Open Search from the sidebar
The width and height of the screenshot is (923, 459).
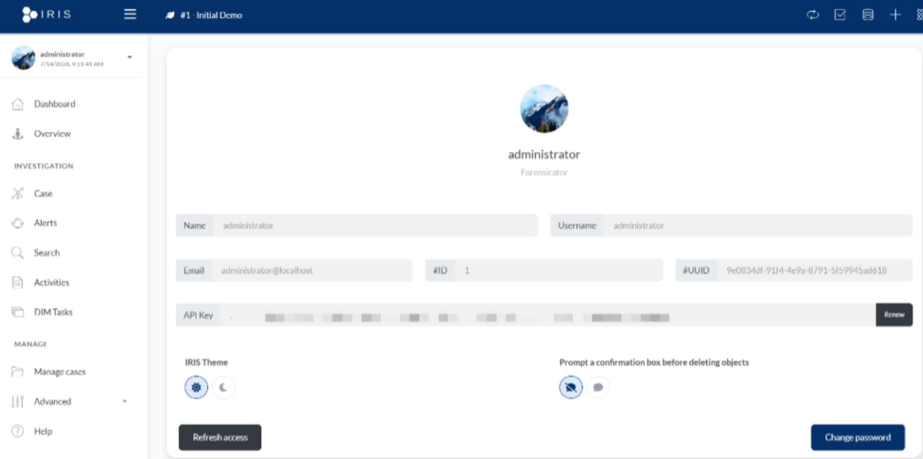(47, 253)
